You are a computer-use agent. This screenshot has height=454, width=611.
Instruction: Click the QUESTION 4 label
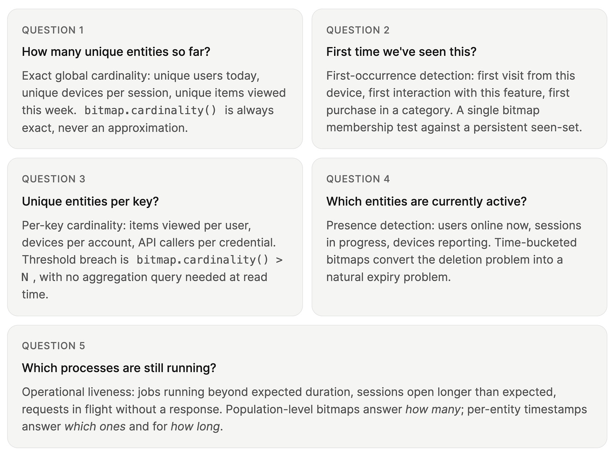pos(358,179)
